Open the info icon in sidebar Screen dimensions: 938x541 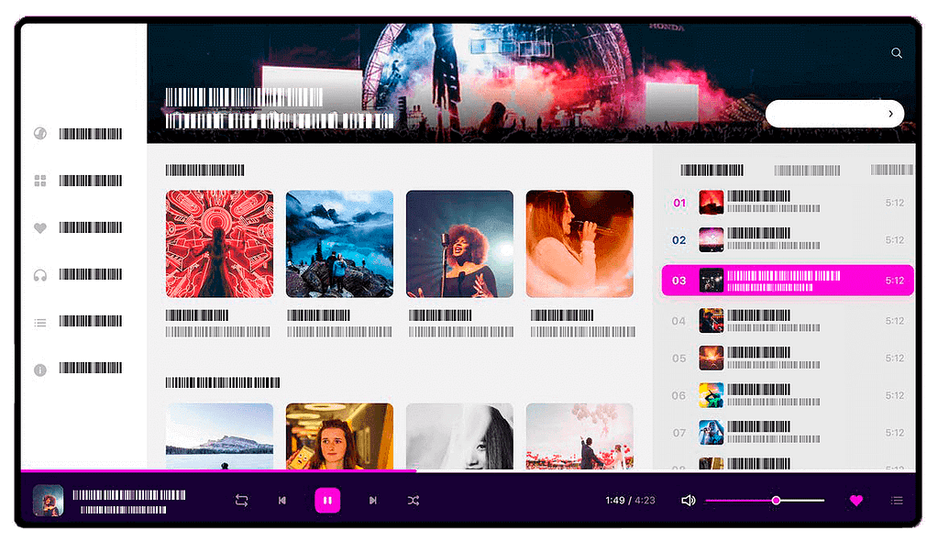pyautogui.click(x=40, y=370)
